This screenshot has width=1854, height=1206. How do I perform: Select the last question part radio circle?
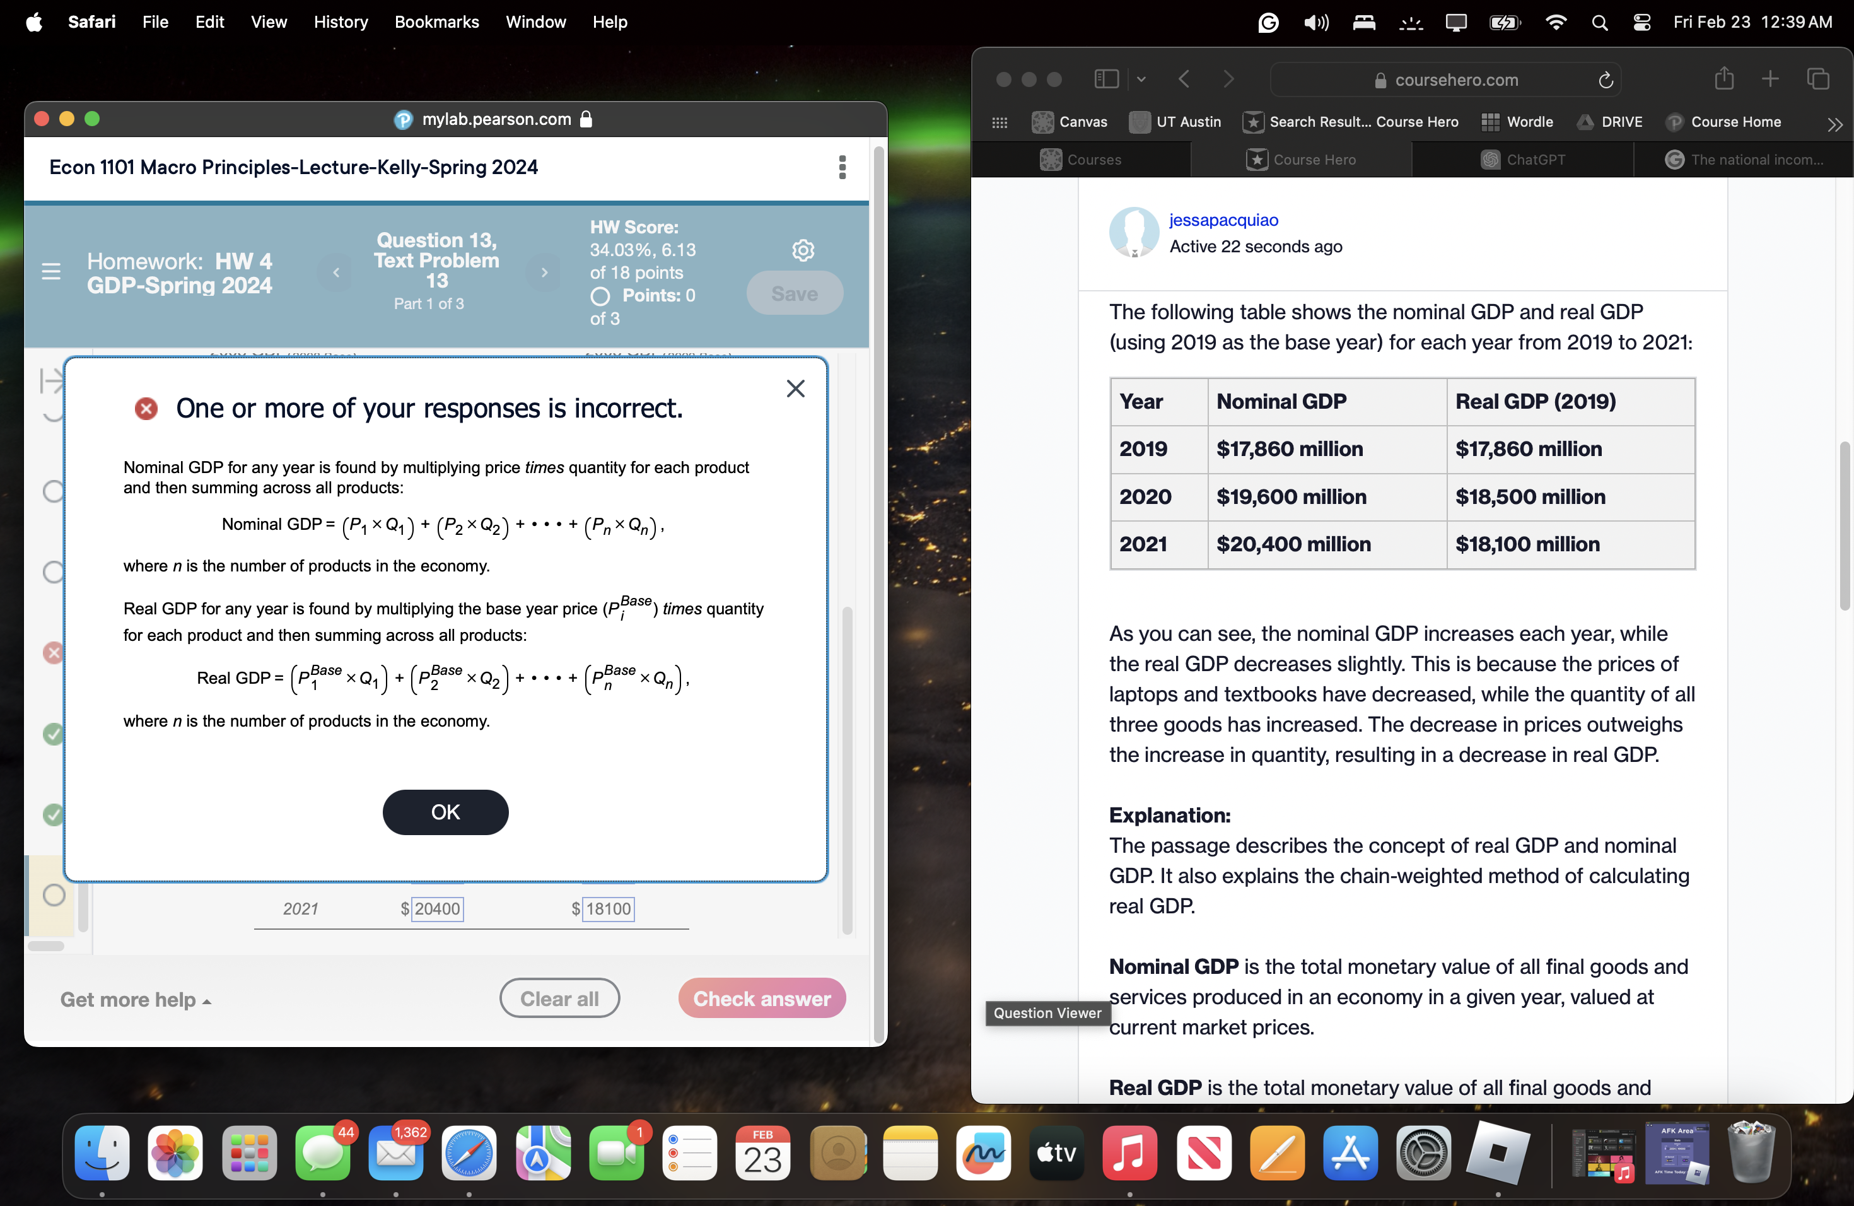click(x=54, y=894)
